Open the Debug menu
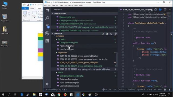Viewport: 173px width, 97px height. coord(70,5)
